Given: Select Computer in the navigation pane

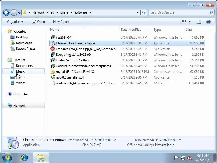Looking at the screenshot, I should [21, 94].
